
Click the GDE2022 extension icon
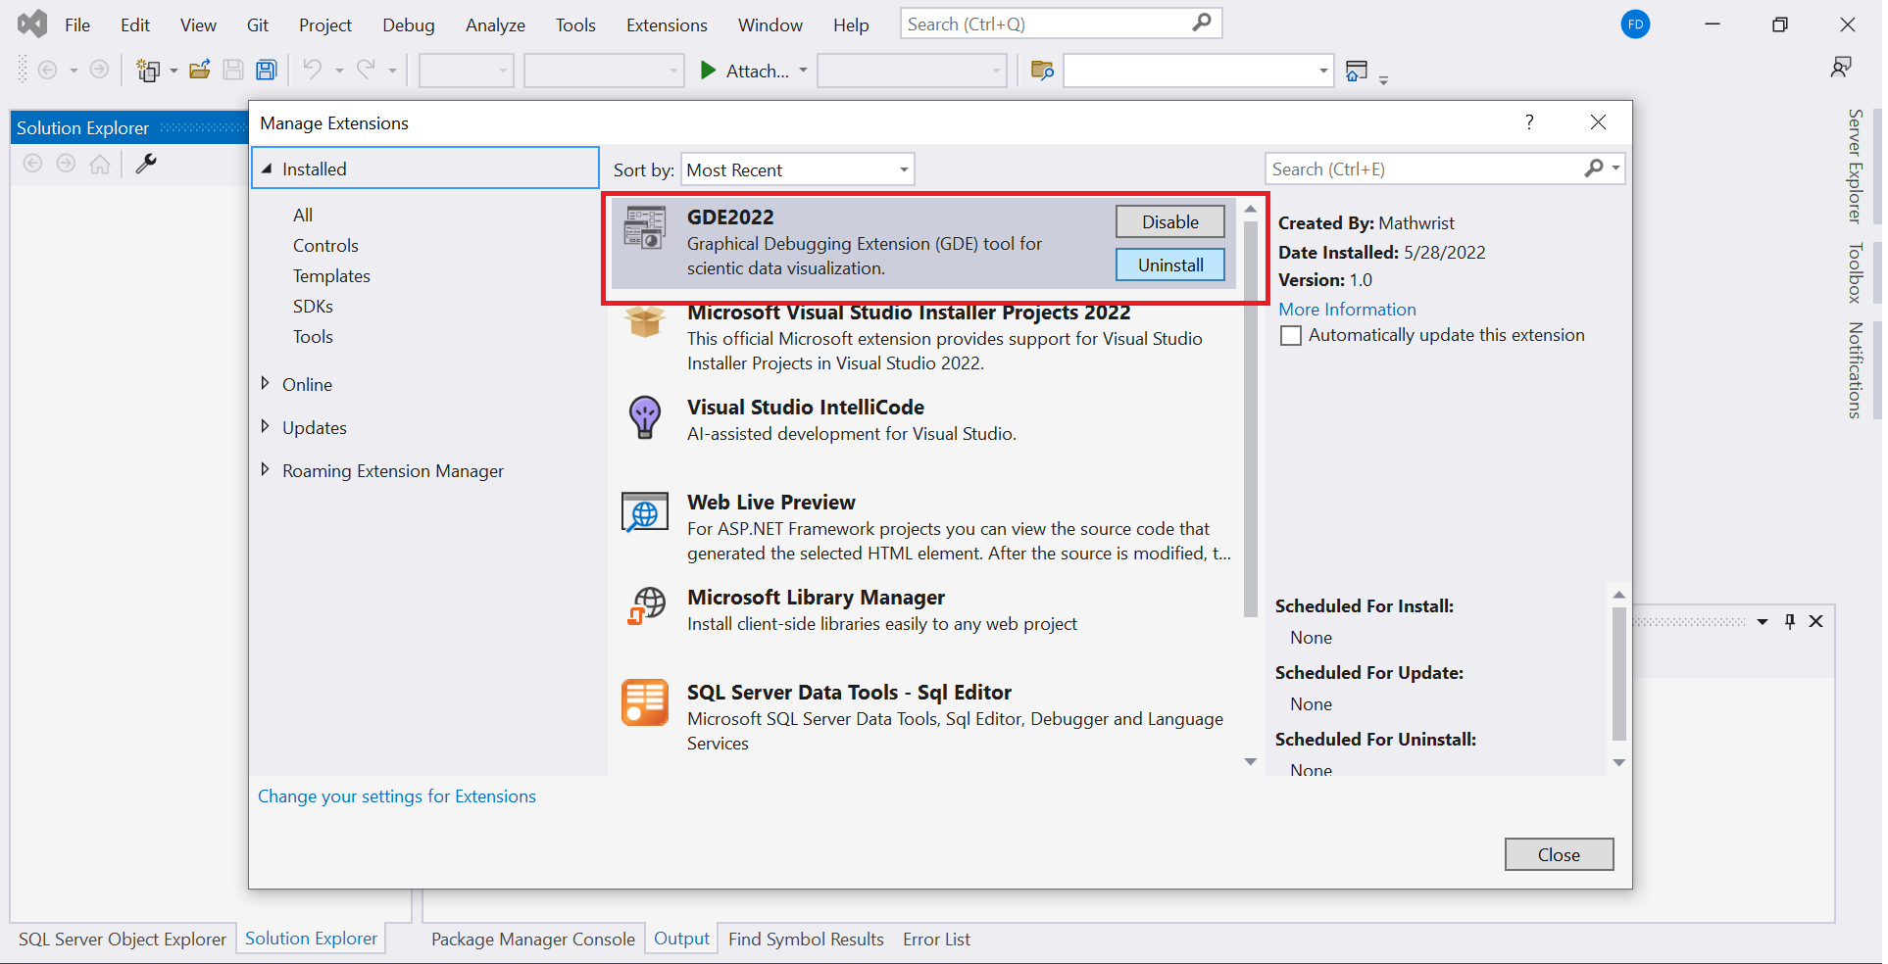click(x=644, y=227)
